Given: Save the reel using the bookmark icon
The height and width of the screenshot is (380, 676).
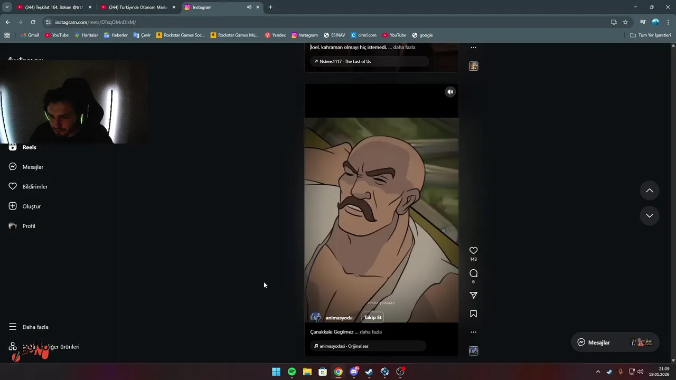Looking at the screenshot, I should coord(473,314).
